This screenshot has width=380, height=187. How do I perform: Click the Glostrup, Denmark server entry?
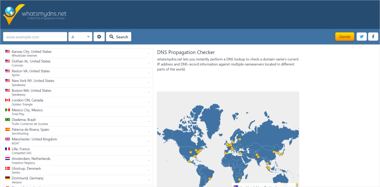(26, 169)
